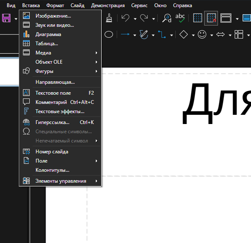251x243 pixels.
Task: Toggle Snap to Grid icon
Action: (x=211, y=18)
